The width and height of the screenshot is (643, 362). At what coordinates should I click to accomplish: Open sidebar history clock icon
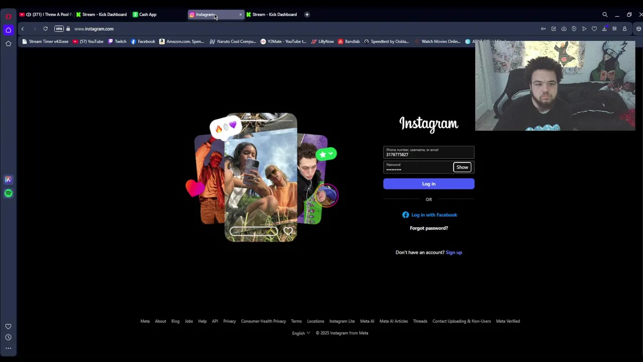8,337
